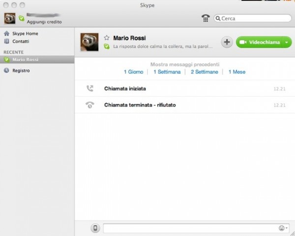Toggle the favorite star for Mario Rossi
295x236 pixels.
(107, 38)
